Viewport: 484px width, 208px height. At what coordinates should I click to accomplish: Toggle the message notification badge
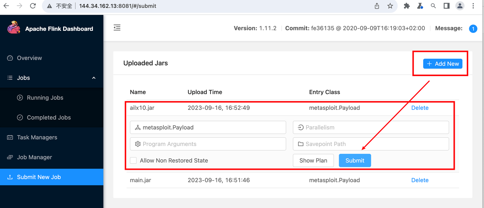[x=473, y=28]
